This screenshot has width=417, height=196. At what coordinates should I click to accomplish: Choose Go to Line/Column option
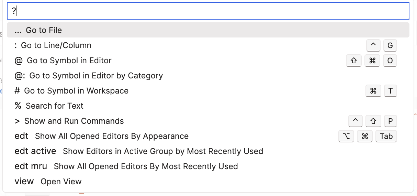[x=56, y=45]
